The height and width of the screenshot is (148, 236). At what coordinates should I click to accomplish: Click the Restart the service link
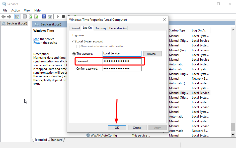tap(38, 43)
